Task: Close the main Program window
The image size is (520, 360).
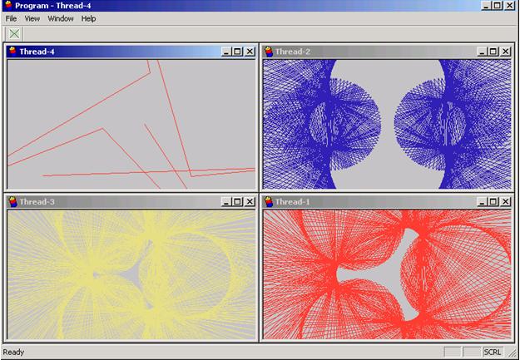Action: [x=509, y=6]
